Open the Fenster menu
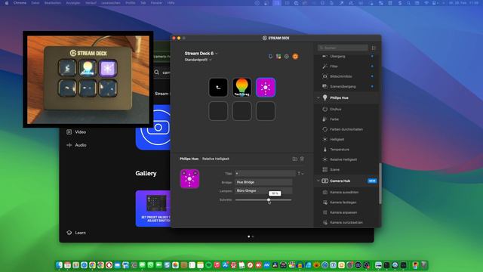 click(x=156, y=3)
